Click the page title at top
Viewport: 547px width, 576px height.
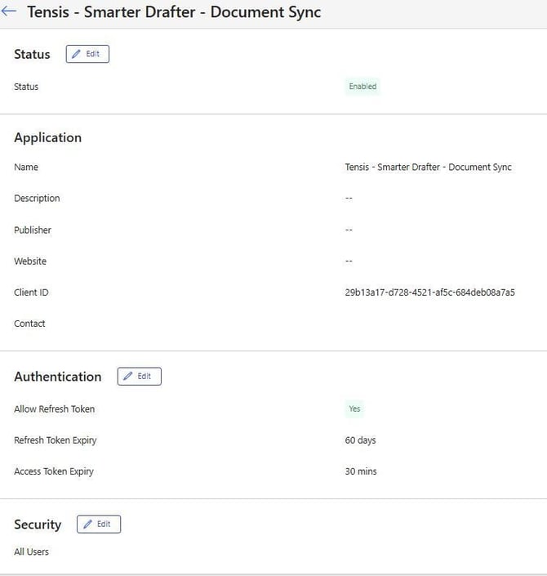pos(174,12)
